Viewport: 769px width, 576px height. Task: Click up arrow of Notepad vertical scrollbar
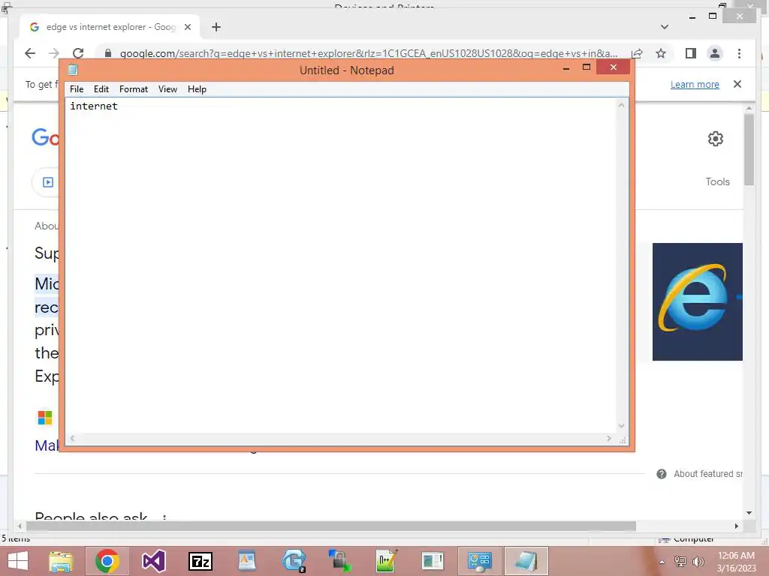point(621,105)
